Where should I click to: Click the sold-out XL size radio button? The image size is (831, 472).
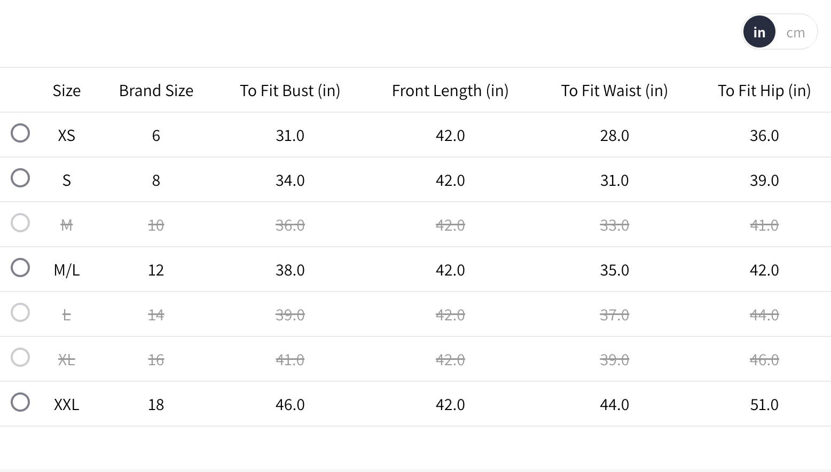pyautogui.click(x=20, y=358)
